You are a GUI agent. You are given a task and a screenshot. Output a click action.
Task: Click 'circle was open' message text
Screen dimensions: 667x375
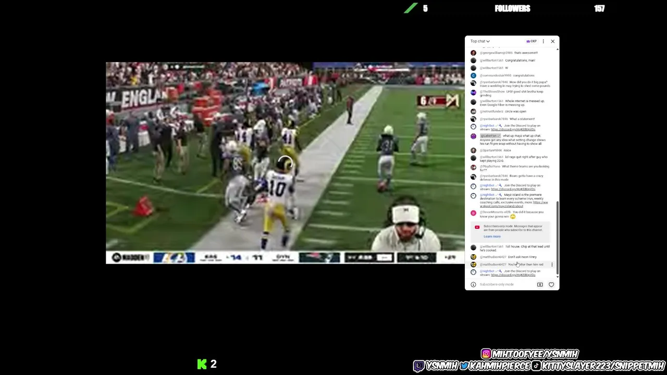515,111
